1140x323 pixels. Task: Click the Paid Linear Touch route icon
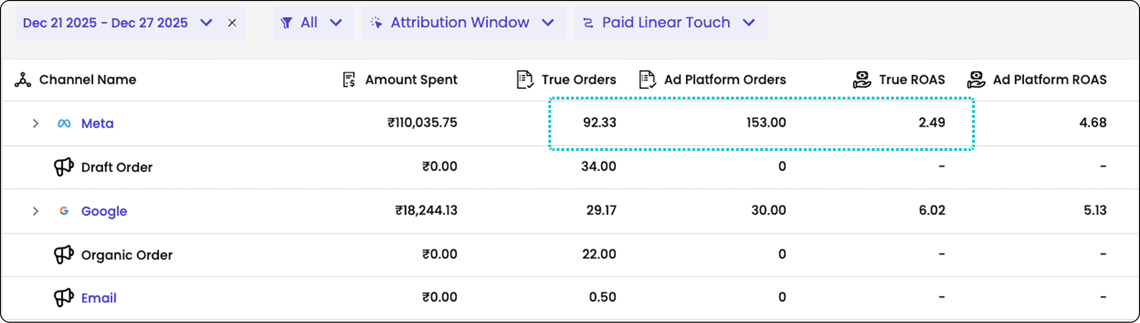coord(588,23)
